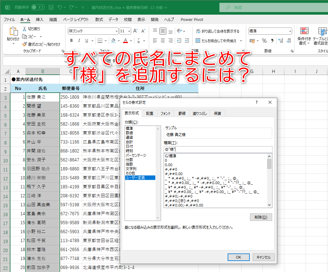Toggle bold formatting in the Font group
The height and width of the screenshot is (272, 328).
71,40
